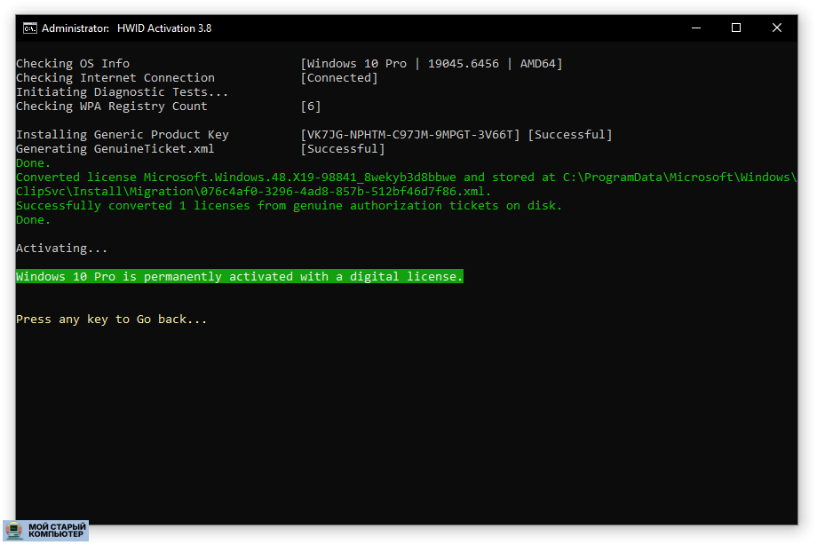Click the "Administrator: HWID Activation 3.8" title text
This screenshot has width=817, height=545.
126,28
